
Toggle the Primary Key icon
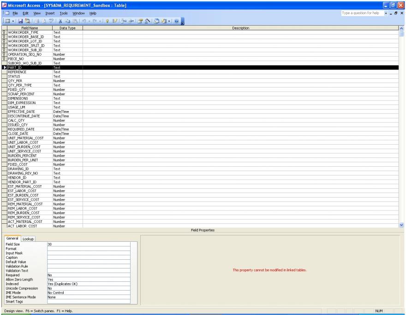click(x=107, y=21)
